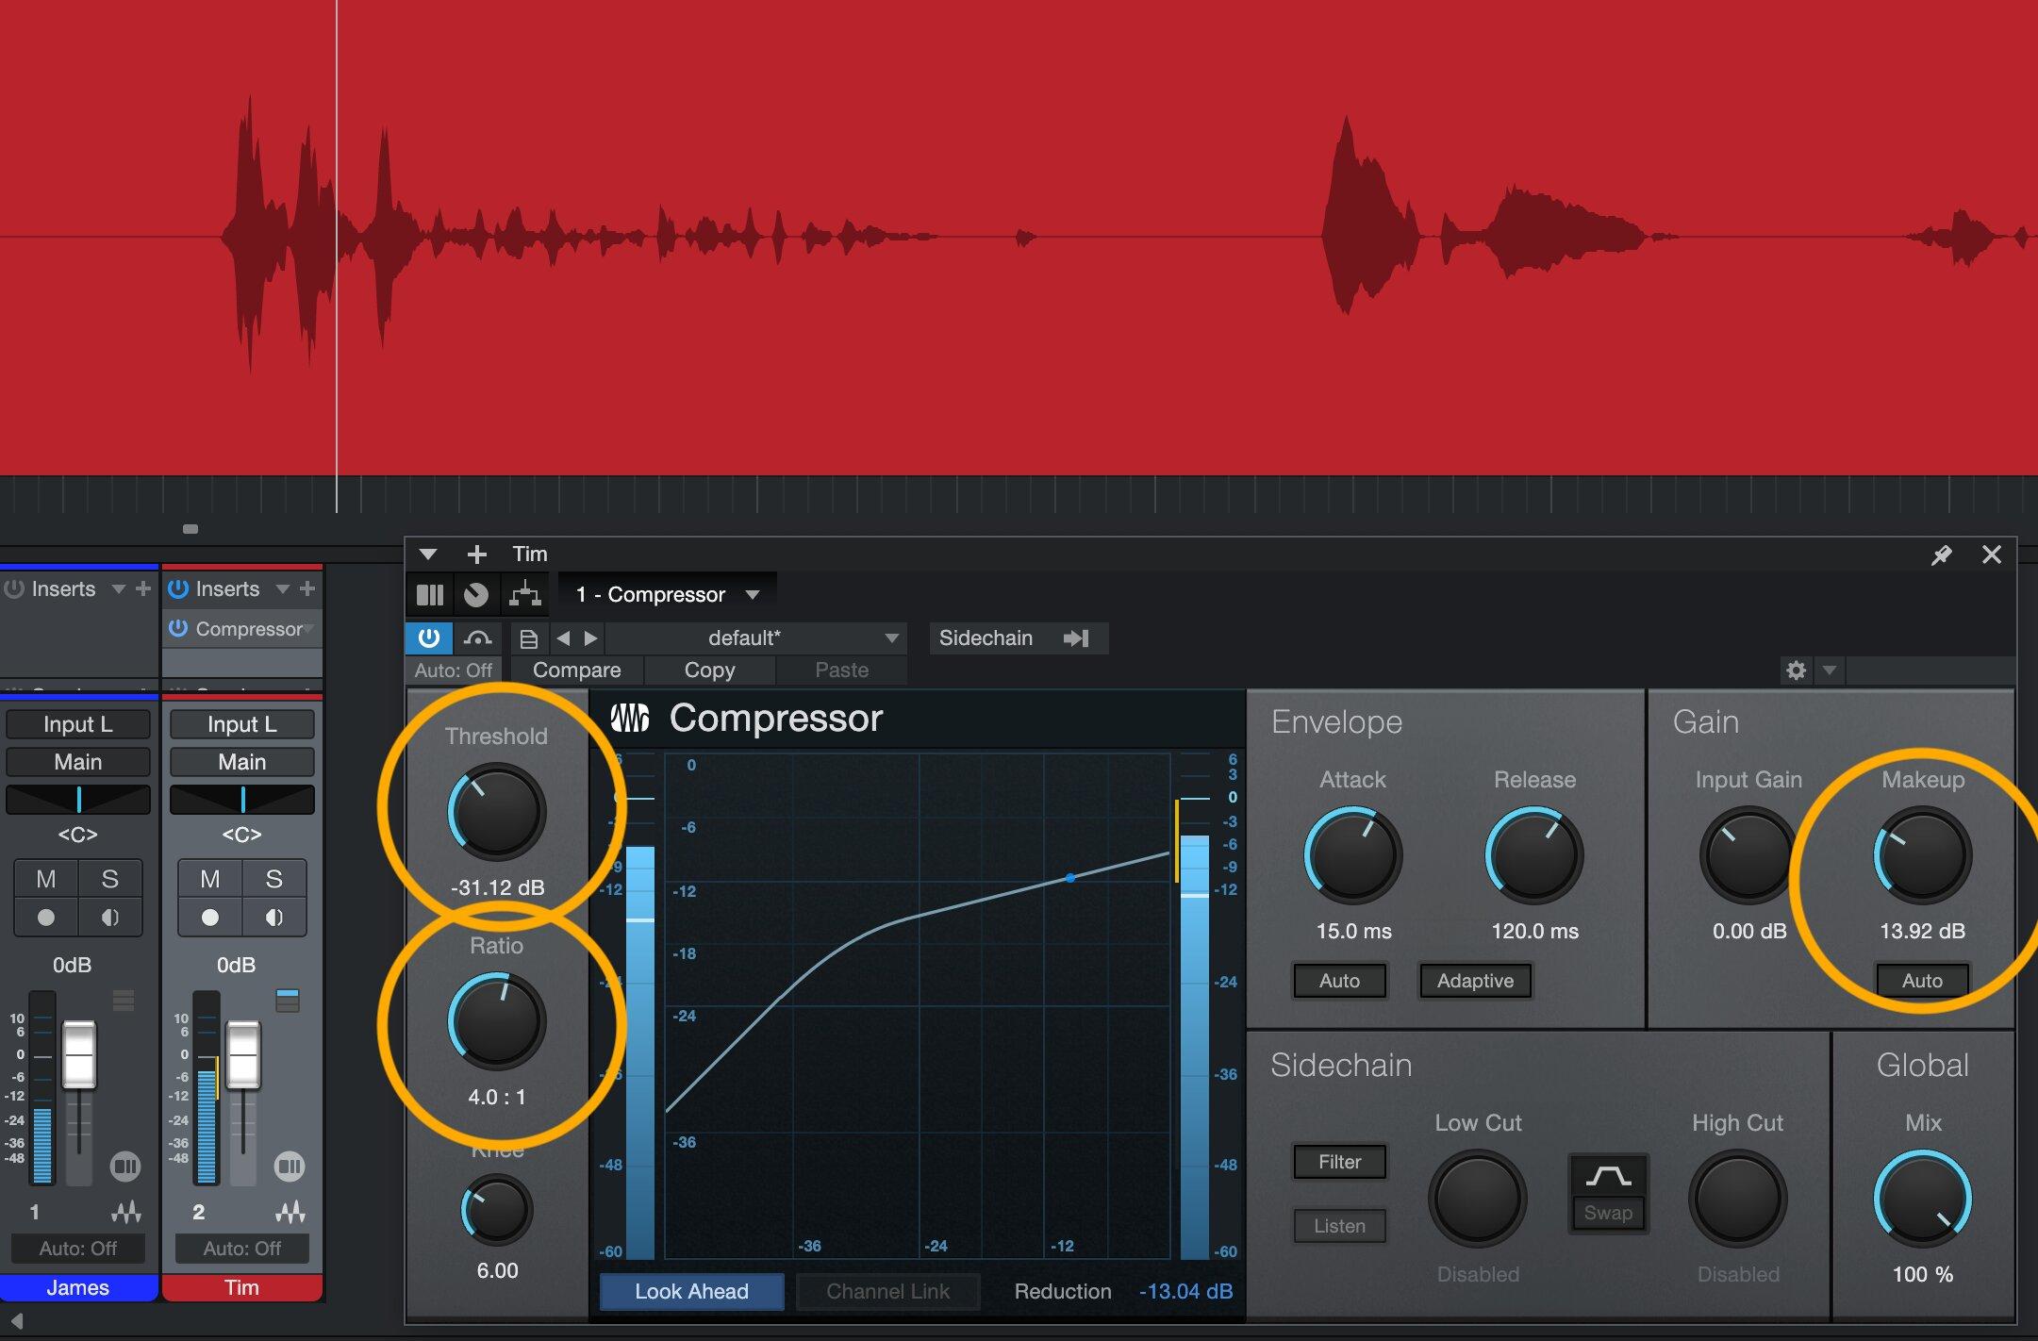Toggle monitor on Tim channel
The width and height of the screenshot is (2038, 1341).
point(273,918)
